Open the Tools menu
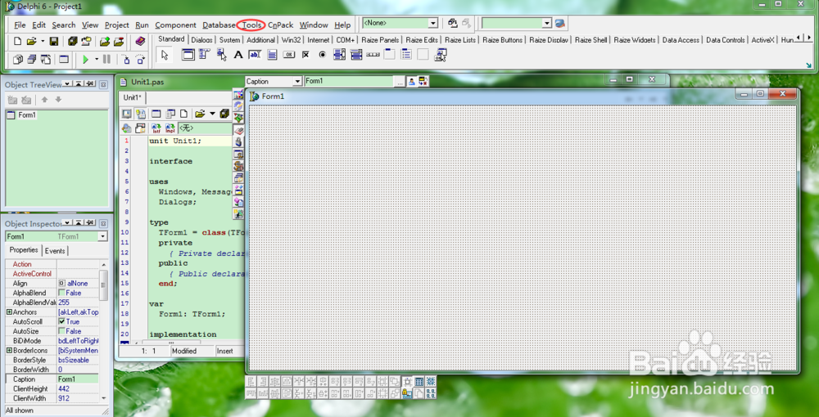The width and height of the screenshot is (819, 417). pos(251,25)
